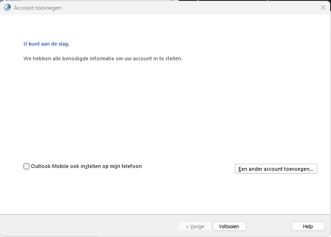
Task: Toggle the 'op mijn telefoon' checkbox option
Action: (x=27, y=167)
